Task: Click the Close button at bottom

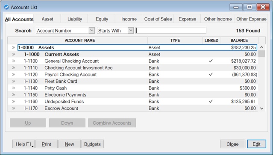Action: point(232,144)
